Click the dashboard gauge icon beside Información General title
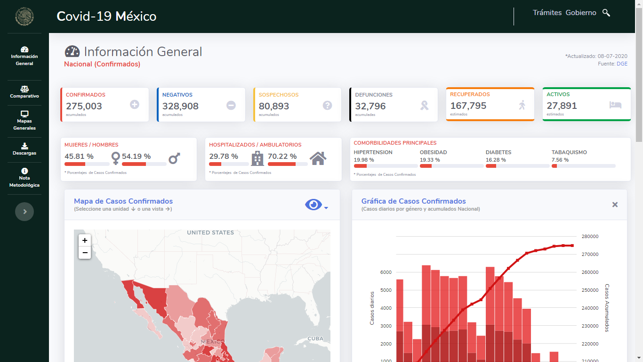Viewport: 643px width, 362px height. [x=72, y=51]
